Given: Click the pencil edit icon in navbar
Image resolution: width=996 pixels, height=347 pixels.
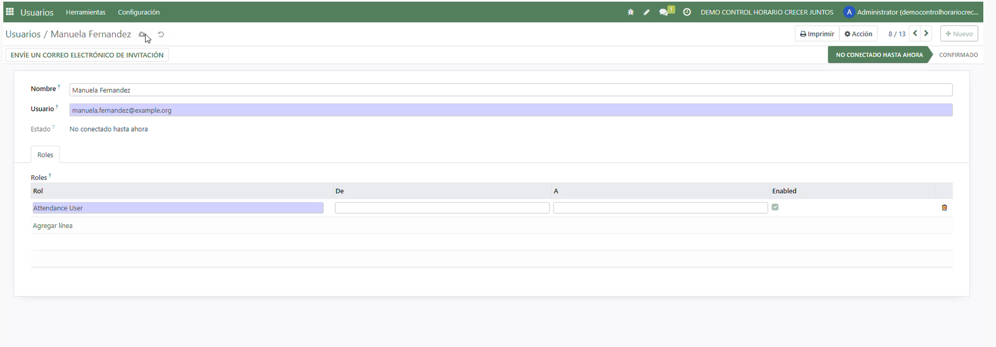Looking at the screenshot, I should point(646,12).
